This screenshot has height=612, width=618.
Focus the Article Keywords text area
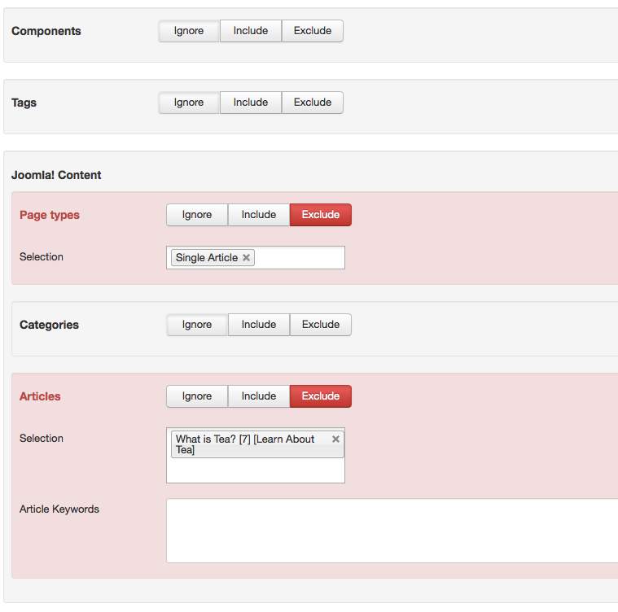[392, 531]
